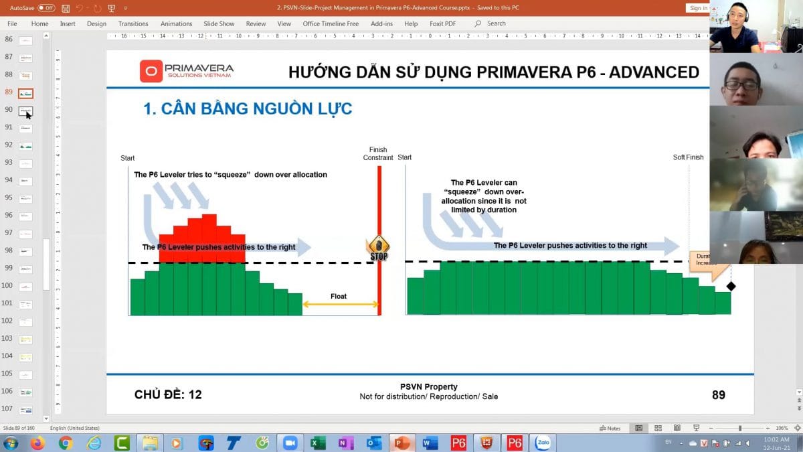Open Excel from the taskbar
The image size is (803, 452).
318,443
